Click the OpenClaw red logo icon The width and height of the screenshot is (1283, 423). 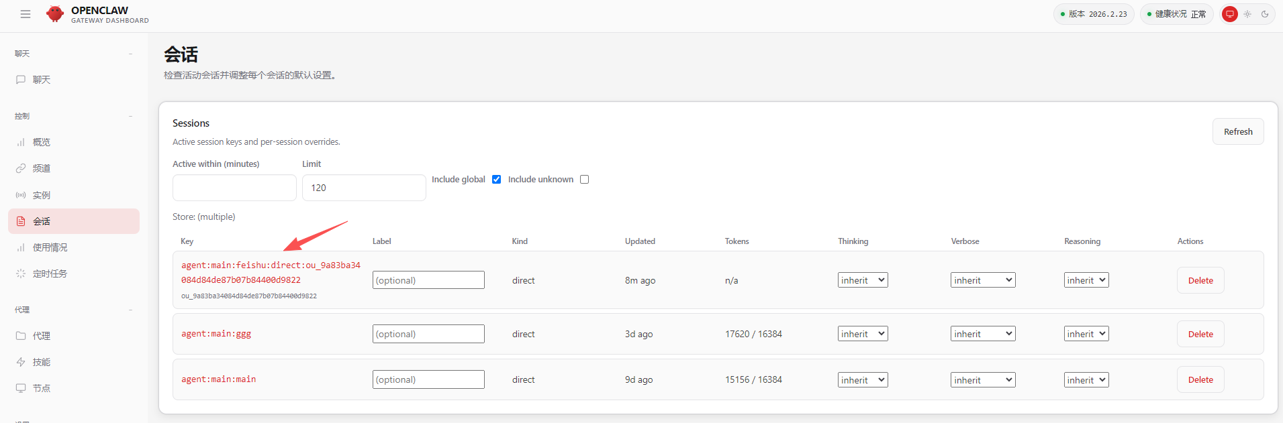pos(55,14)
